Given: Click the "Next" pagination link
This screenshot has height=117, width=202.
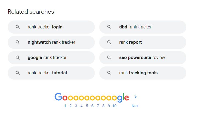Looking at the screenshot, I should tap(135, 106).
